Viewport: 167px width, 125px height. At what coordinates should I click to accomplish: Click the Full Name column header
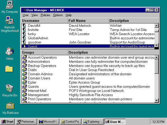click(x=88, y=21)
